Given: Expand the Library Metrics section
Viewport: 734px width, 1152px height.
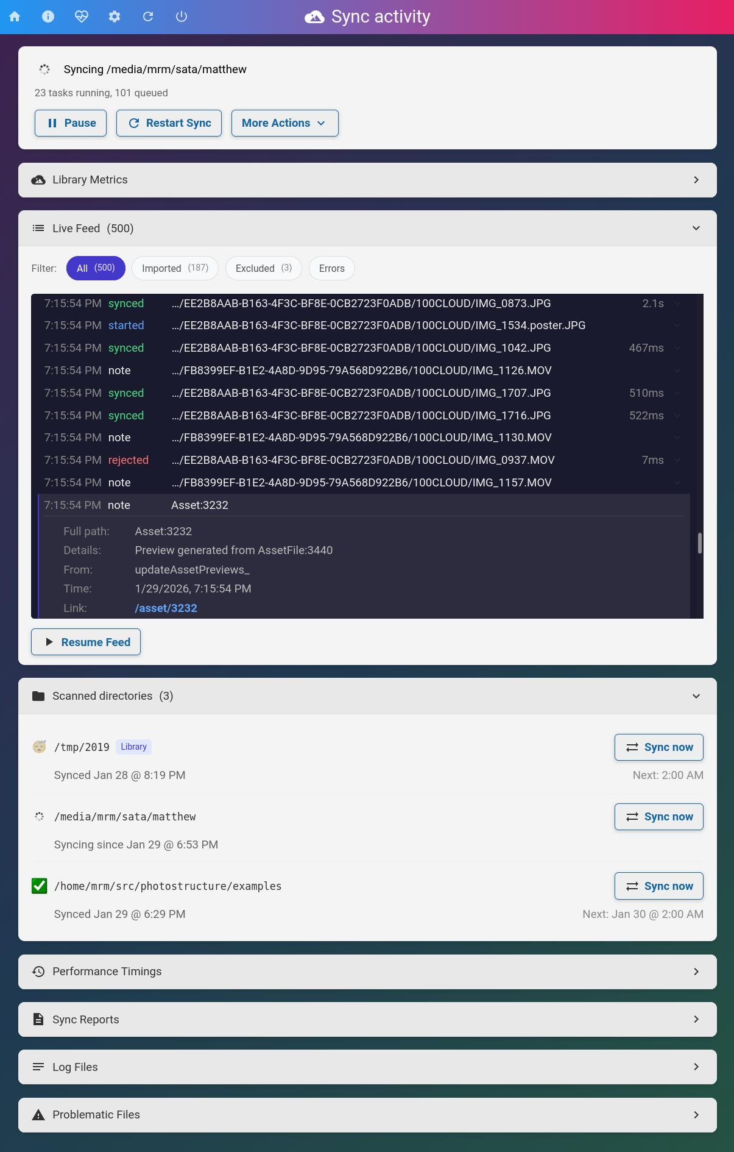Looking at the screenshot, I should tap(367, 180).
